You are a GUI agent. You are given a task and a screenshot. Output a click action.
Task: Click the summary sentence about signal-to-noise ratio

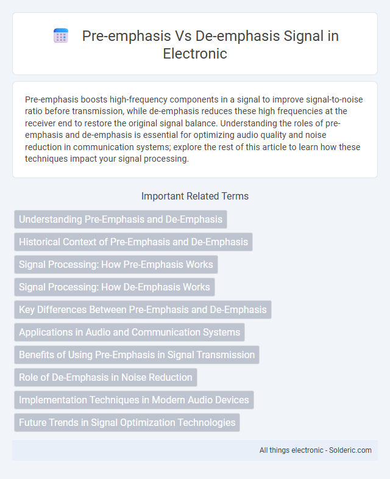pyautogui.click(x=194, y=111)
